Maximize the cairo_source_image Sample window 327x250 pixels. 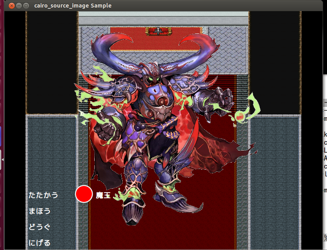pos(26,6)
